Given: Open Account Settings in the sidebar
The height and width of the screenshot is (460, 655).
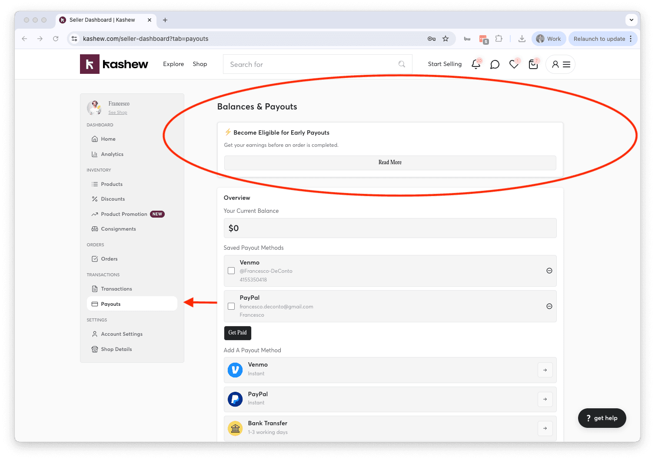Looking at the screenshot, I should [132, 334].
